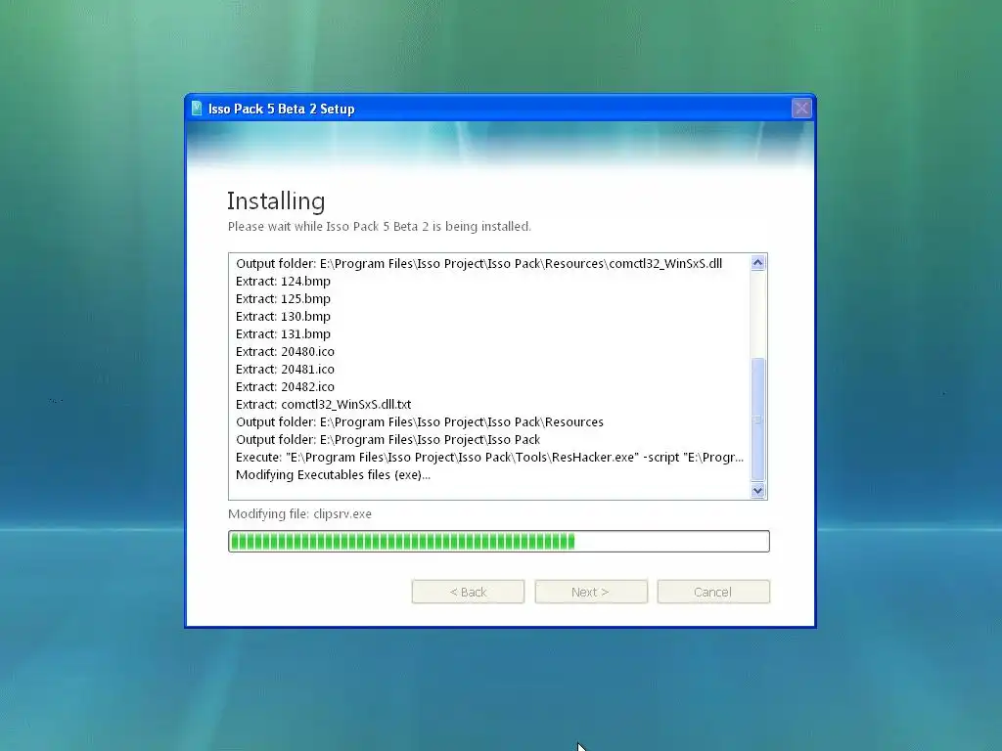Click the Isso Pack setup title bar icon
Viewport: 1002px width, 751px height.
pyautogui.click(x=197, y=109)
